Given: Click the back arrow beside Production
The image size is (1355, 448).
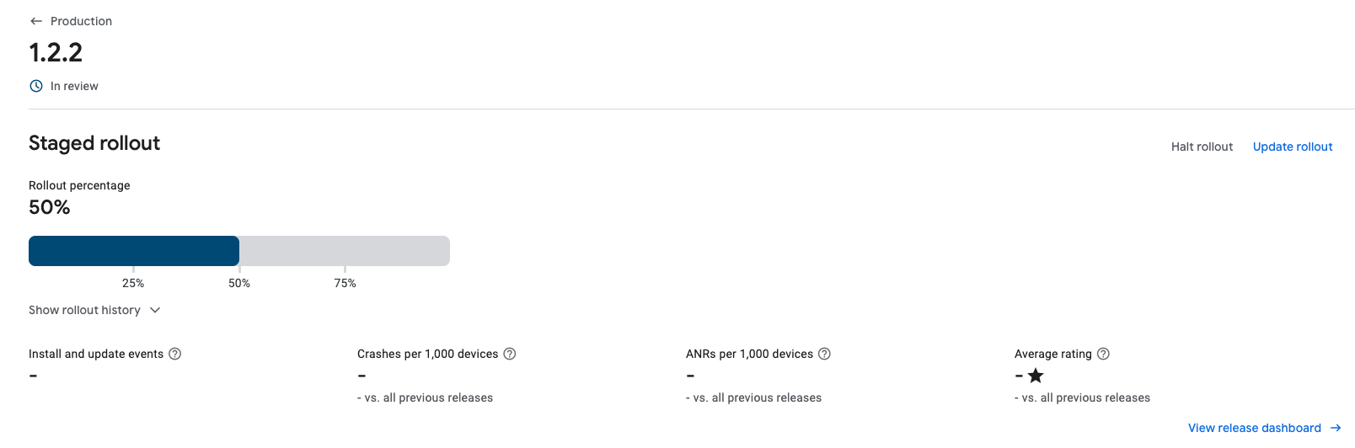Looking at the screenshot, I should [x=36, y=21].
